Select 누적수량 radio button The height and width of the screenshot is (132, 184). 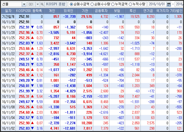coord(130,4)
